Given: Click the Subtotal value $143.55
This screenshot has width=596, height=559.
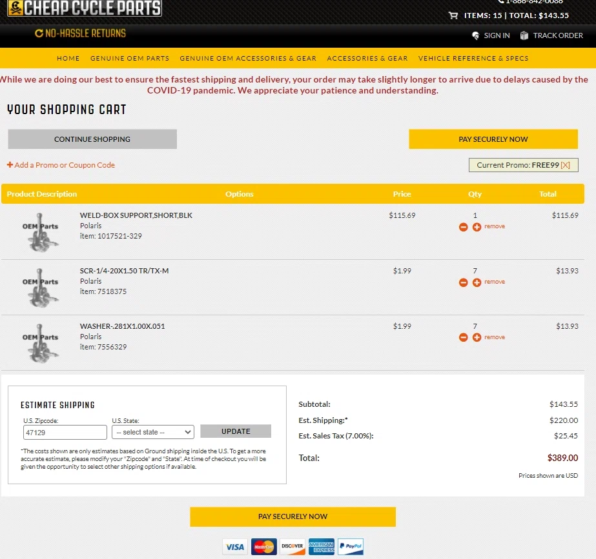Looking at the screenshot, I should click(564, 404).
